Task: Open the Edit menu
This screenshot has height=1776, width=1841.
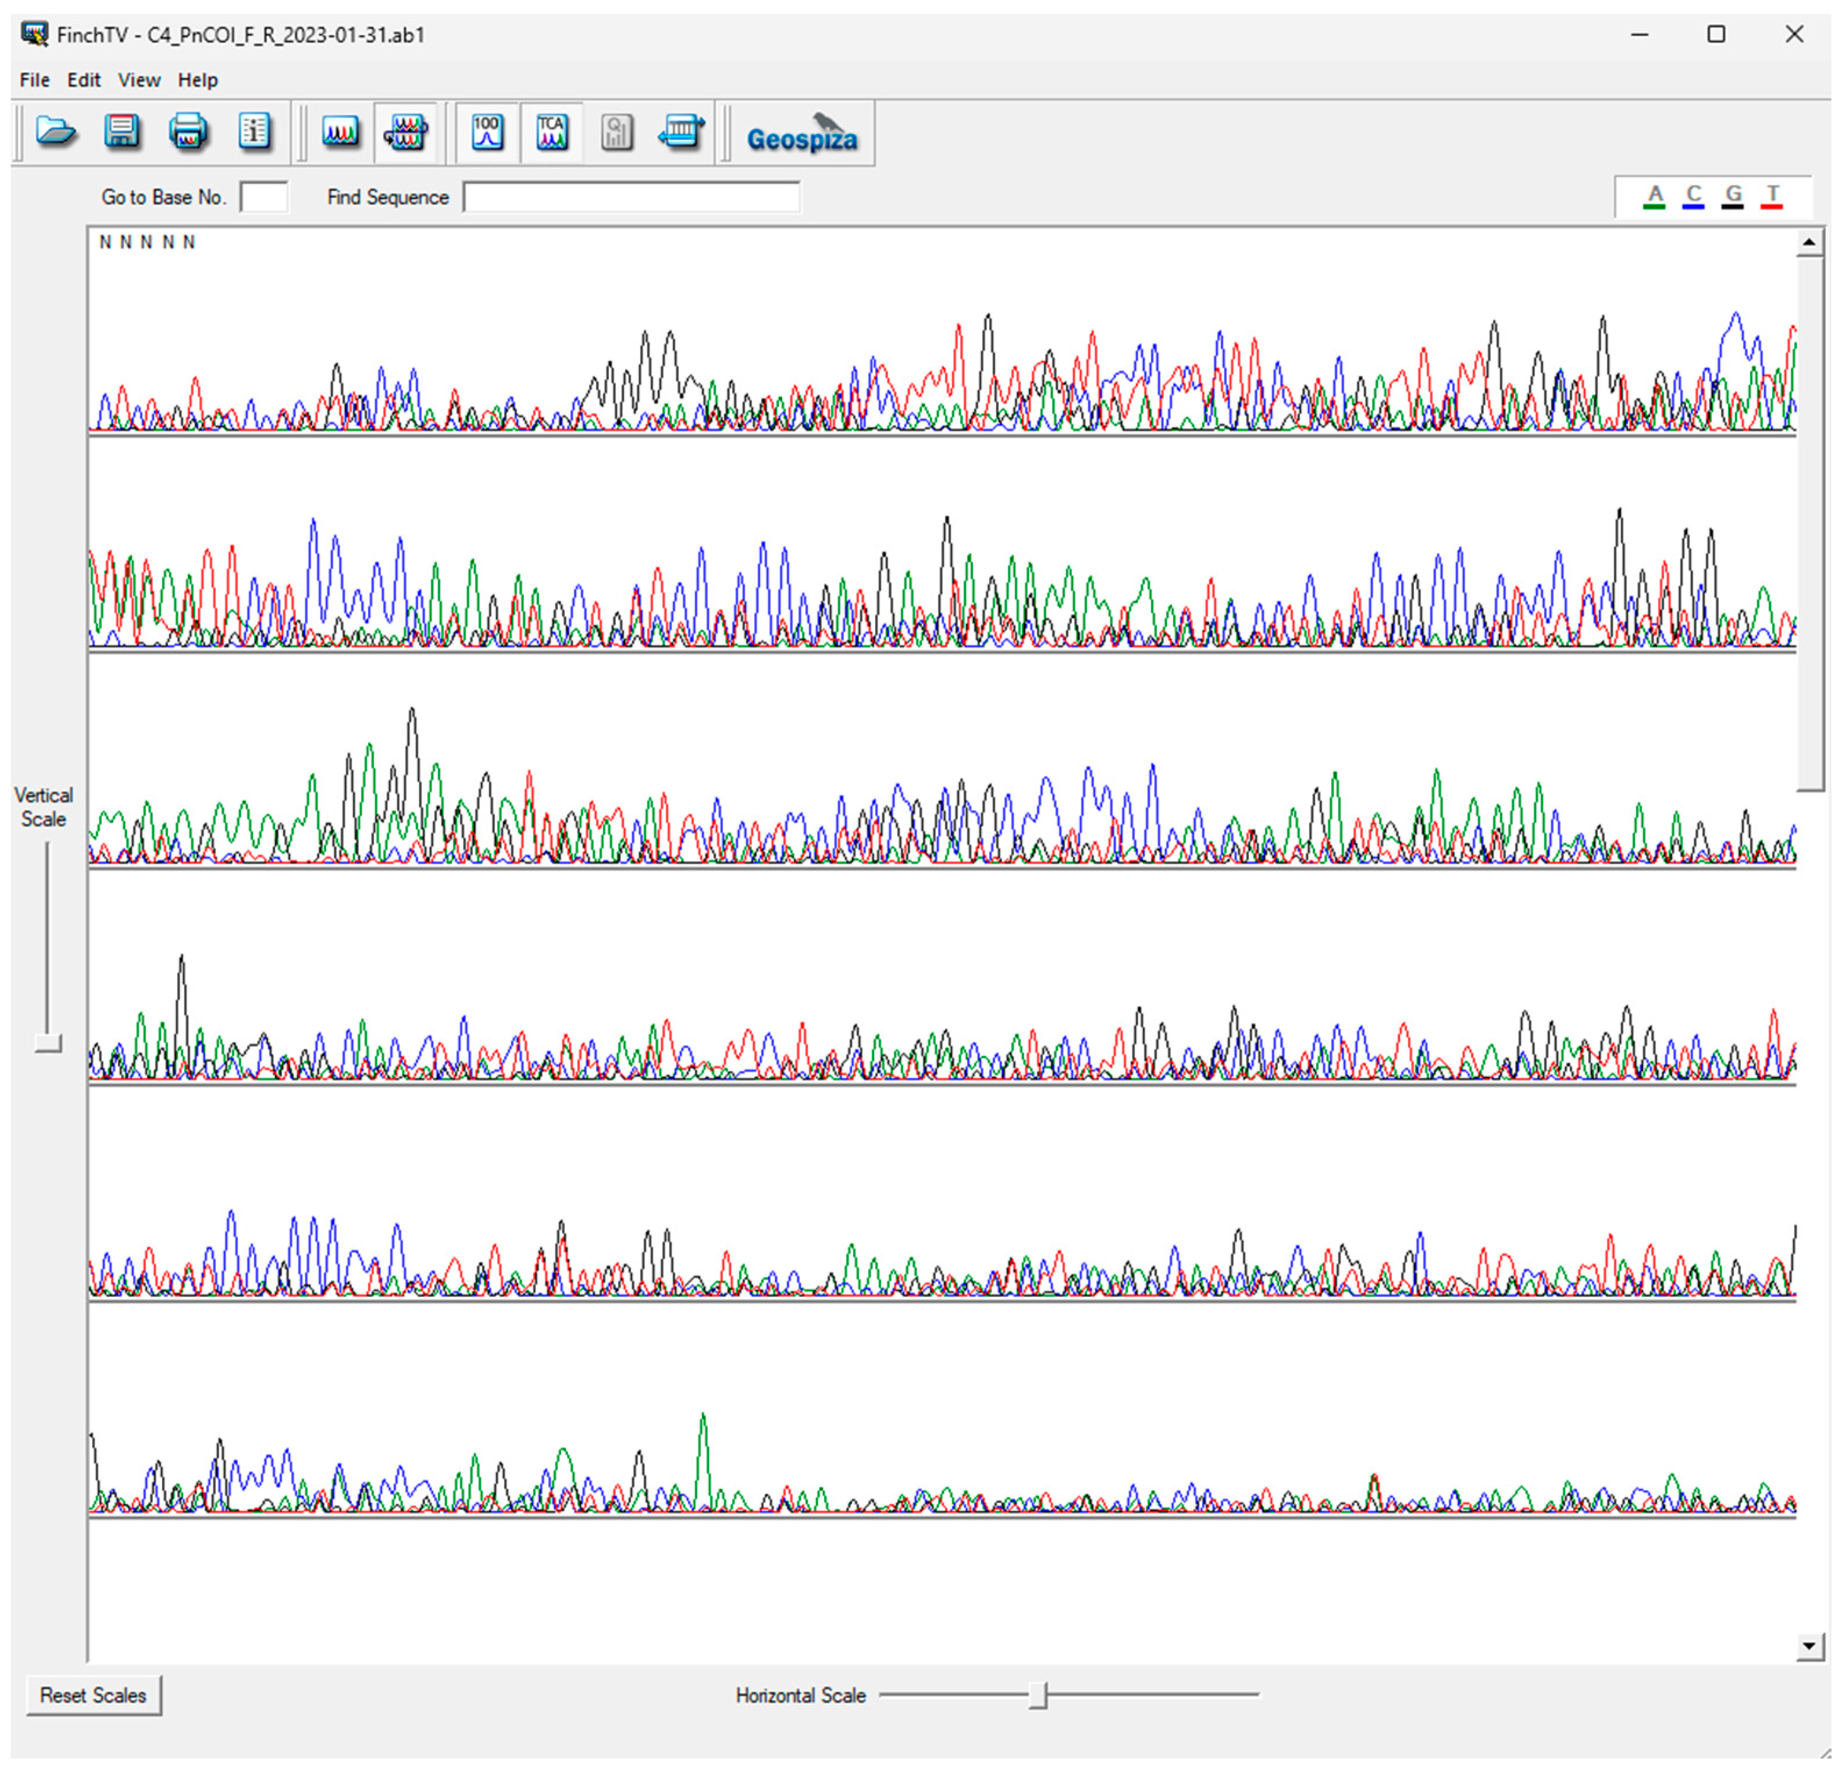Action: (x=84, y=80)
